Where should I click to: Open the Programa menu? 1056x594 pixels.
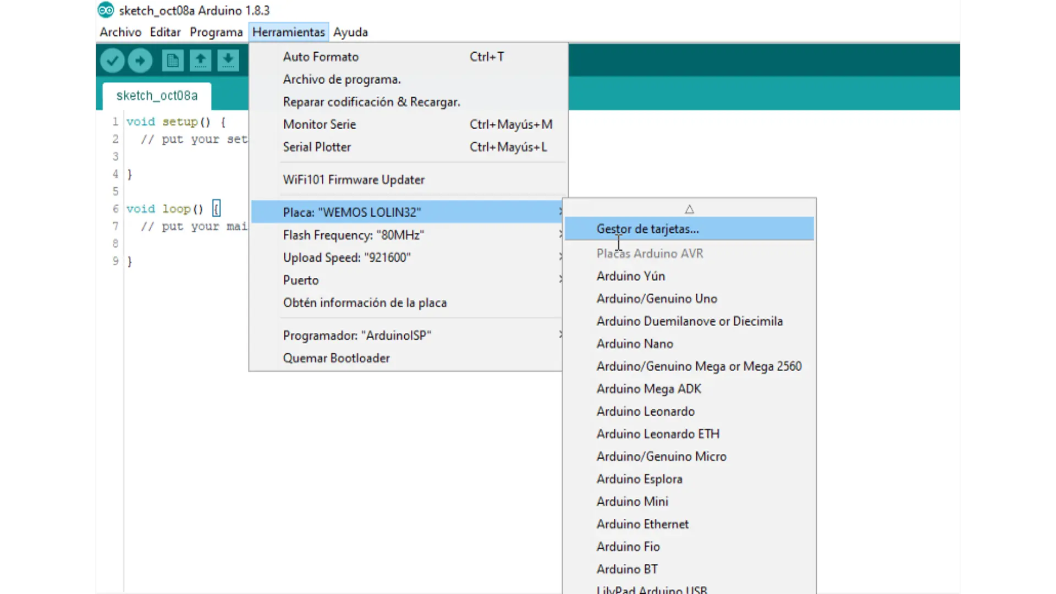(216, 32)
